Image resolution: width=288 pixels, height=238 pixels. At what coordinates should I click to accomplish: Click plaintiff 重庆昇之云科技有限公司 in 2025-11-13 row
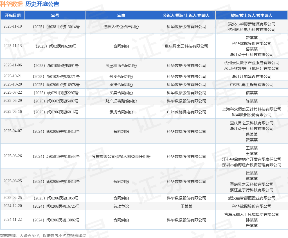pyautogui.click(x=186, y=46)
